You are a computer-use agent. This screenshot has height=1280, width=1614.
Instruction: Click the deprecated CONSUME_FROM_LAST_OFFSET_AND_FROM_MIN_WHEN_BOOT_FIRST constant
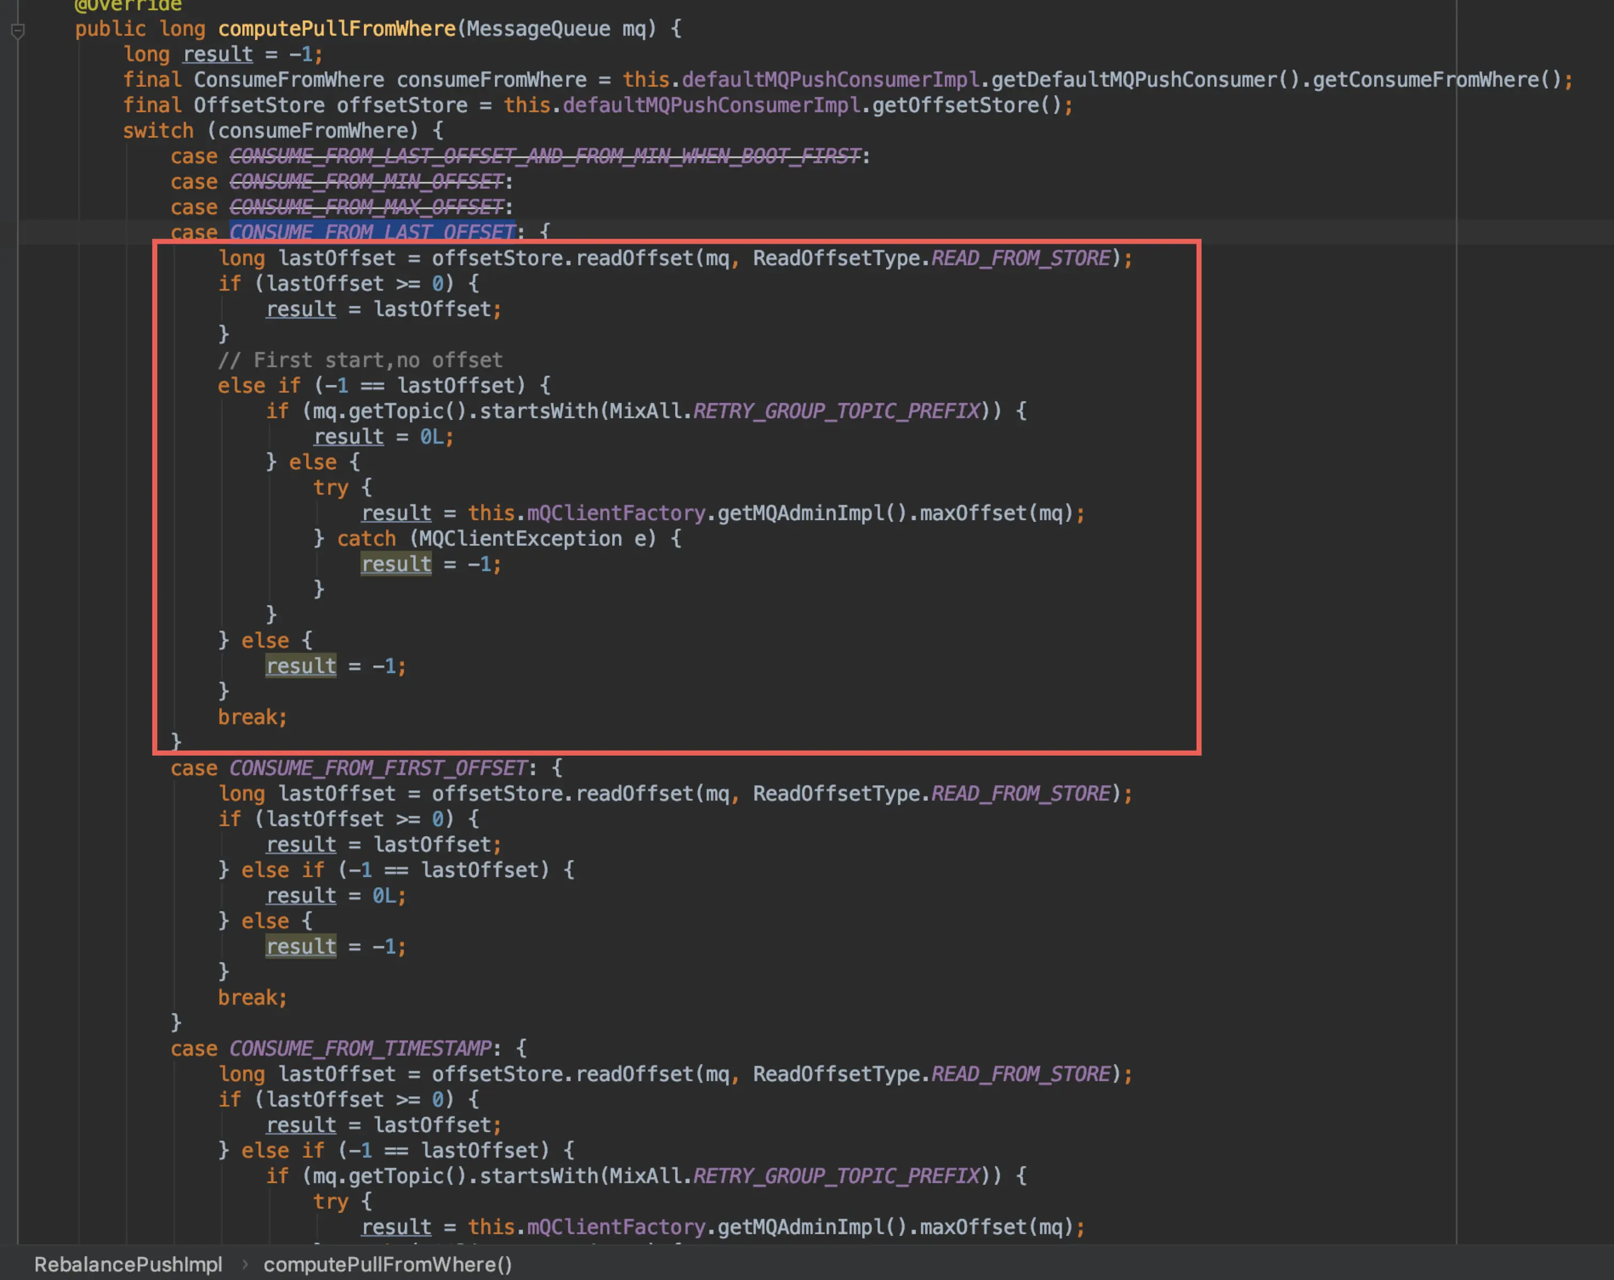point(545,156)
